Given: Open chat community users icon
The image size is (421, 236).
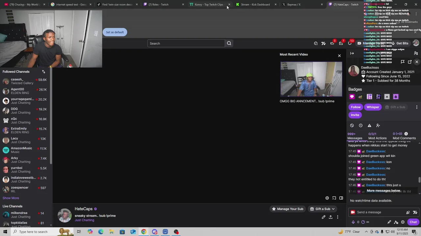Looking at the screenshot, I should click(x=416, y=53).
